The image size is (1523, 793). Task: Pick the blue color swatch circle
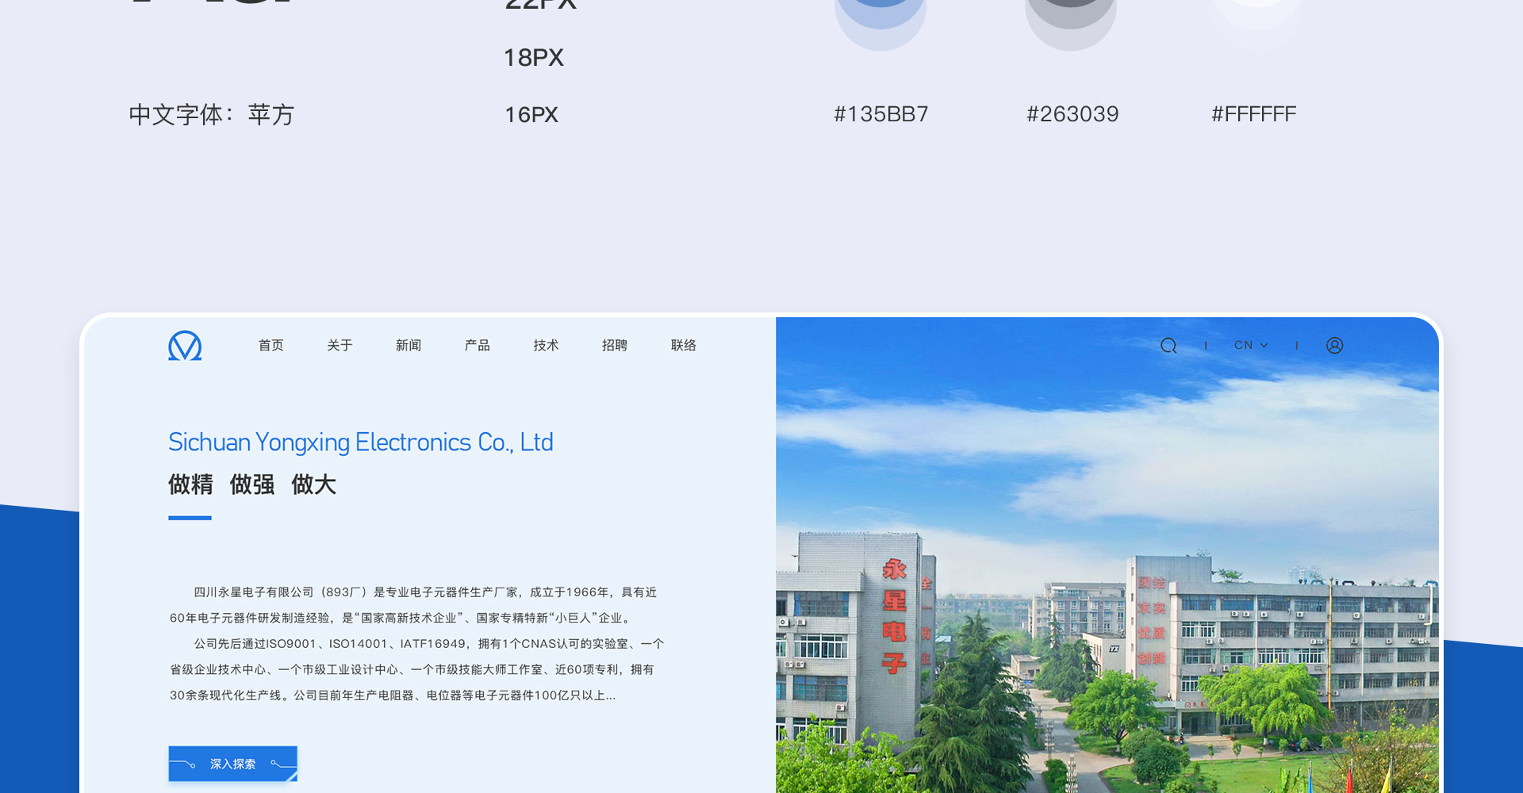point(880,16)
